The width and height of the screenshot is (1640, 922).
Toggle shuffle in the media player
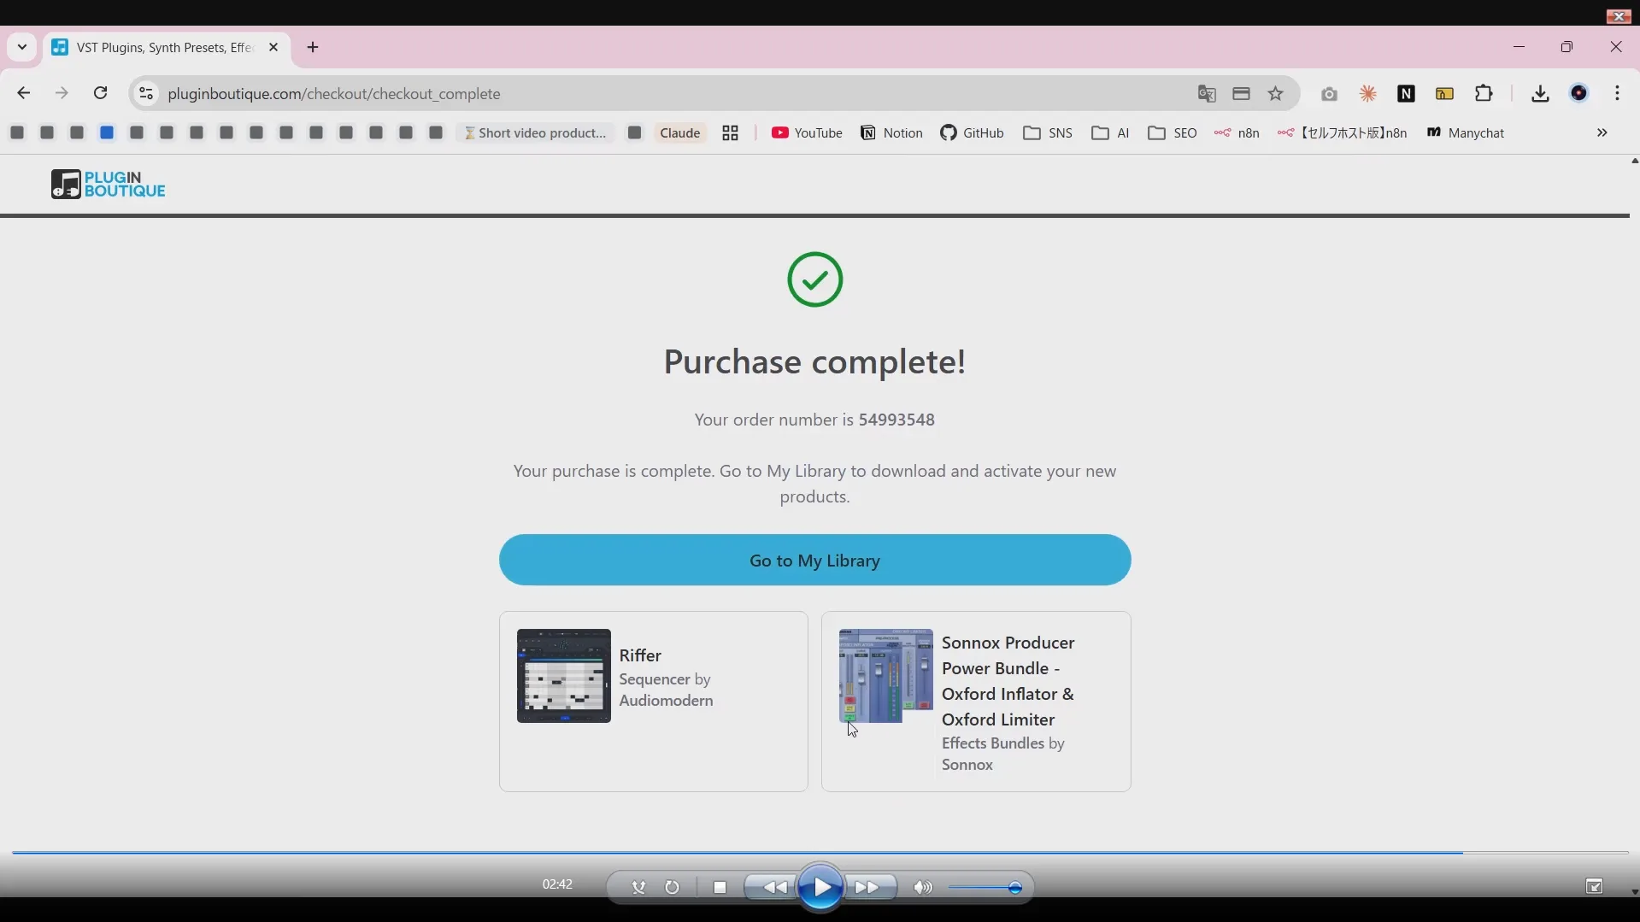pyautogui.click(x=638, y=888)
